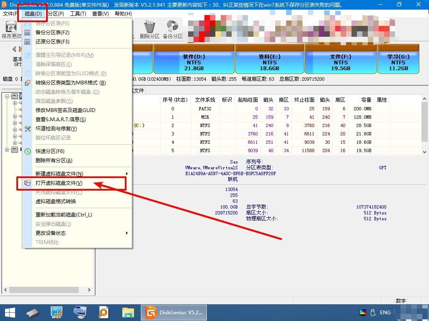Expand the 新建虚拟磁盘文件 submenu arrow
The height and width of the screenshot is (321, 429).
click(127, 173)
